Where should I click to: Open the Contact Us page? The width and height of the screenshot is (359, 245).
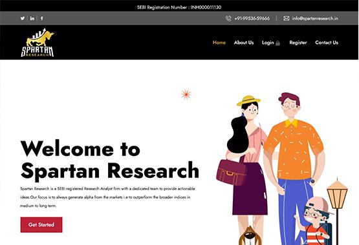(327, 43)
